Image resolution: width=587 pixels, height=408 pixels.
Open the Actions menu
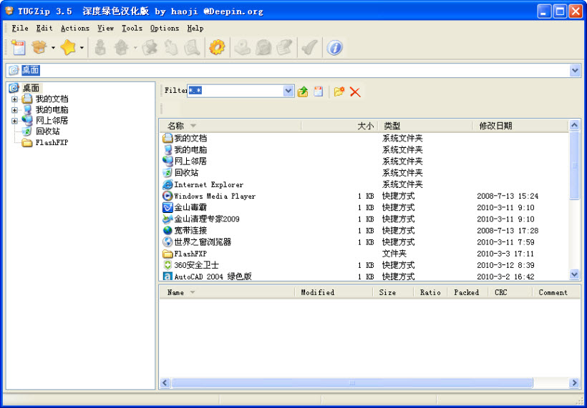click(75, 29)
